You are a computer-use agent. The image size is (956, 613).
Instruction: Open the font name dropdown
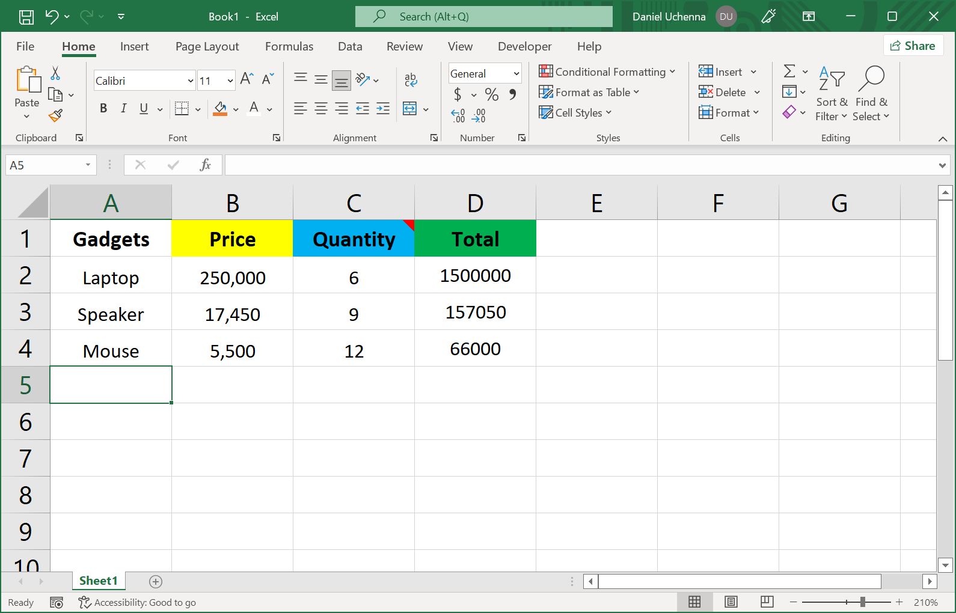coord(191,81)
